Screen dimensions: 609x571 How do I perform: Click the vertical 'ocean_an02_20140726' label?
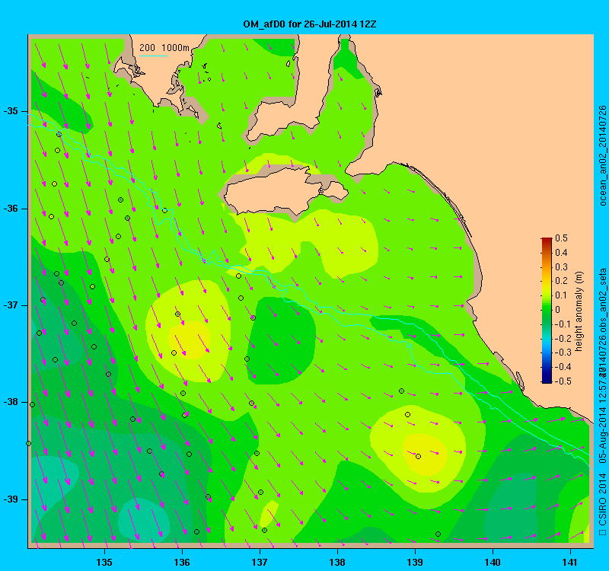tap(602, 155)
